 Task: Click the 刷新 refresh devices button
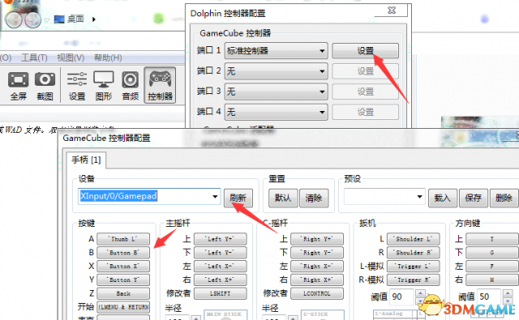tap(238, 198)
